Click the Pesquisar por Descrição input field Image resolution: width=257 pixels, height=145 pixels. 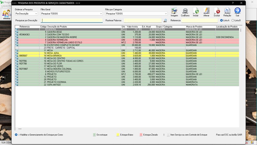(x=72, y=20)
